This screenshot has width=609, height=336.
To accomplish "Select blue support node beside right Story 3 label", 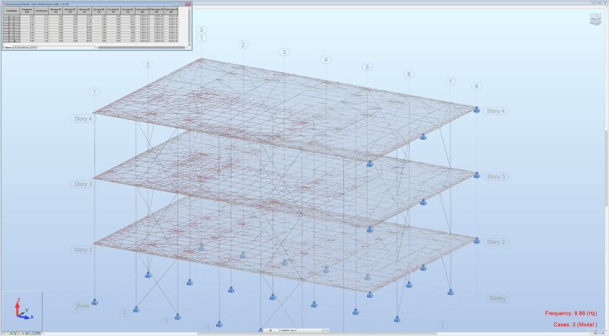I will (x=477, y=176).
